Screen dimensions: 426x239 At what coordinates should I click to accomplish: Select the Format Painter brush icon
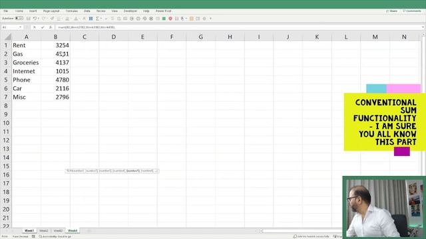coord(52,19)
